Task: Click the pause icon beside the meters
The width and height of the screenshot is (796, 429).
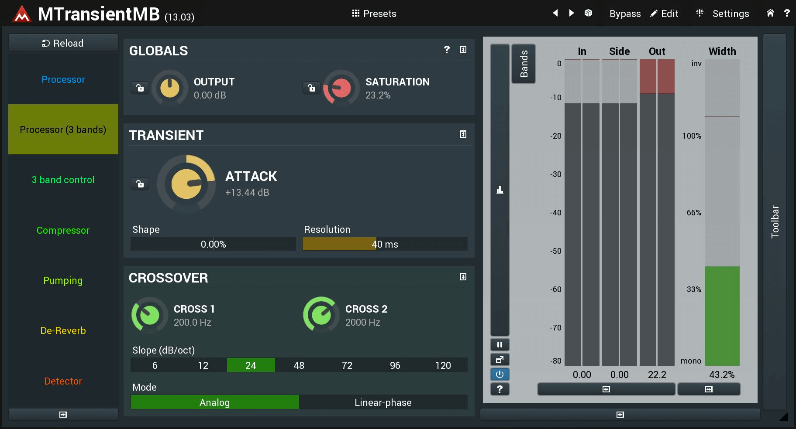Action: click(x=500, y=344)
